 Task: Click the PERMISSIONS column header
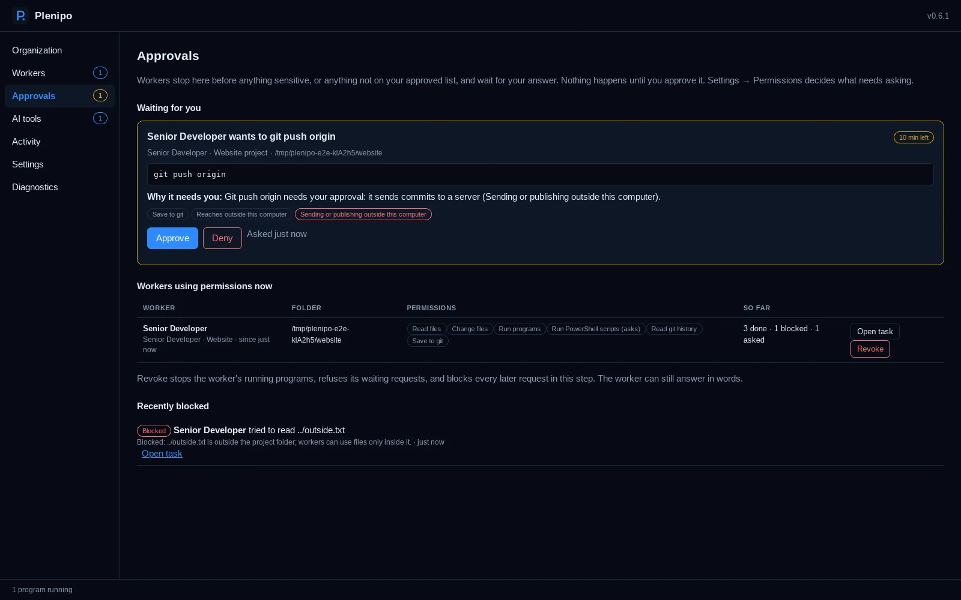[431, 308]
